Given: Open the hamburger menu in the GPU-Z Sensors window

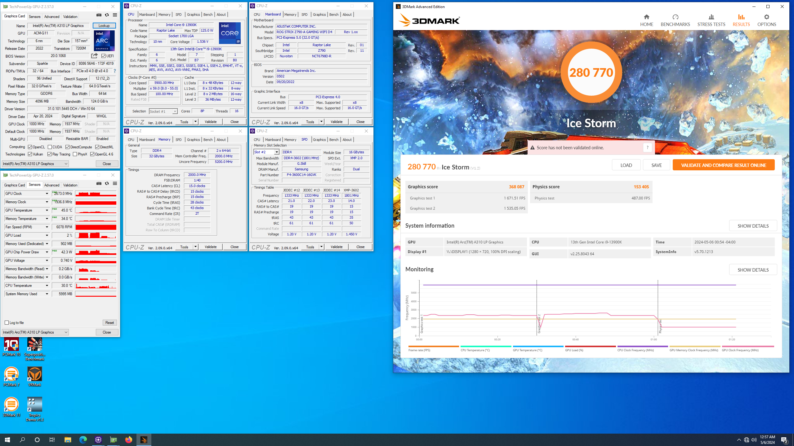Looking at the screenshot, I should (x=115, y=183).
